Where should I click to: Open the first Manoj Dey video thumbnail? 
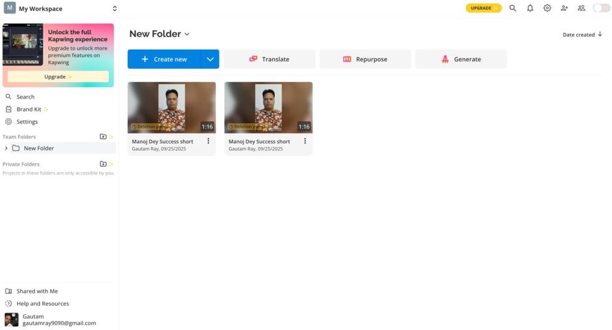coord(172,108)
